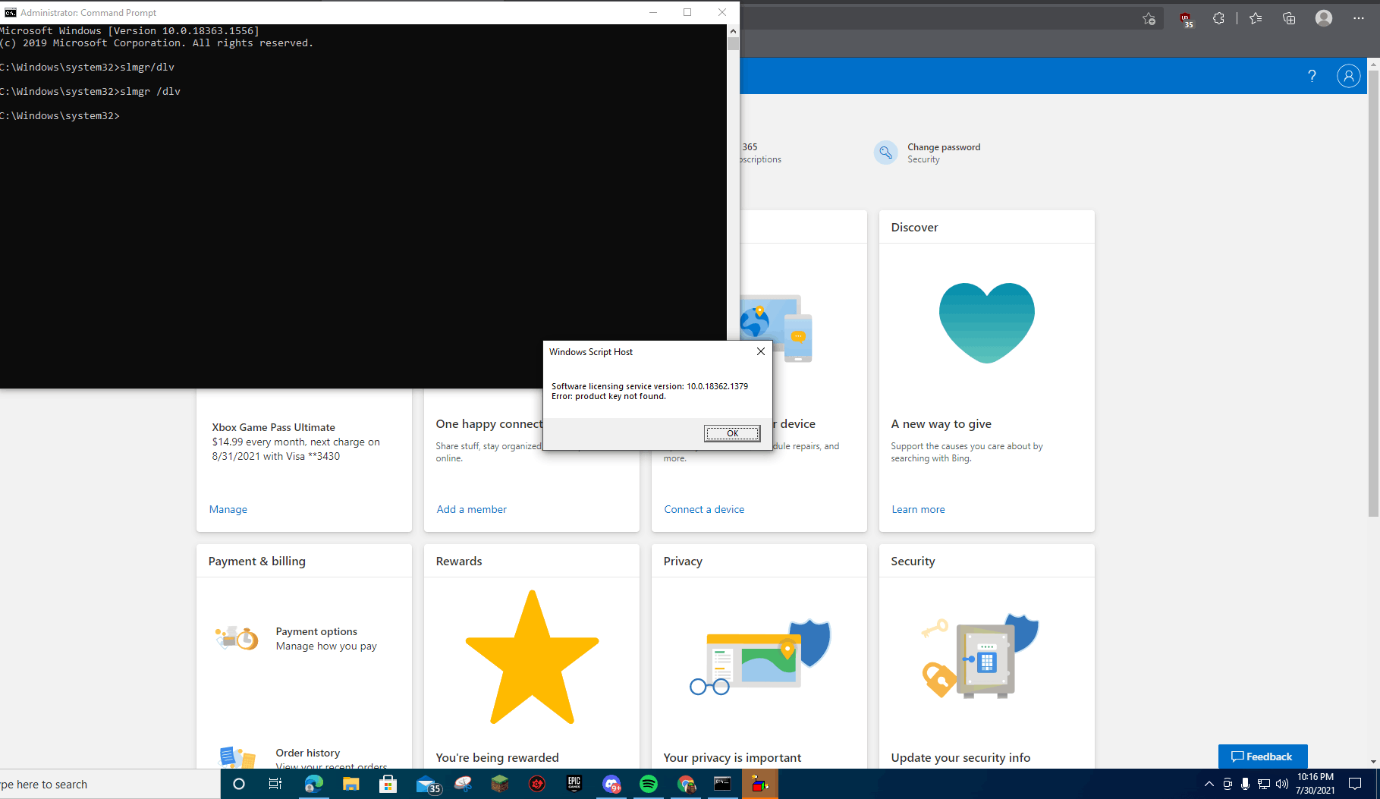Click the Feedback button
The height and width of the screenshot is (799, 1380).
1262,757
